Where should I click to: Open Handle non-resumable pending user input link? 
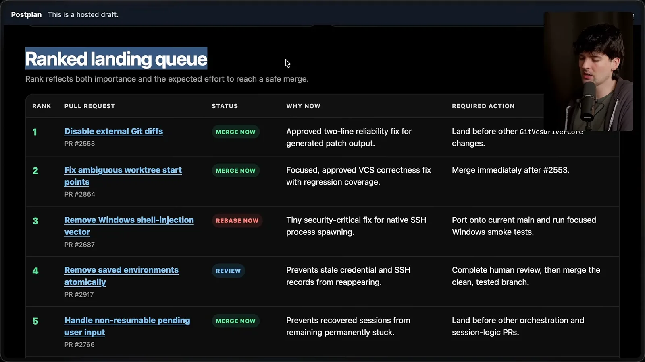(127, 326)
